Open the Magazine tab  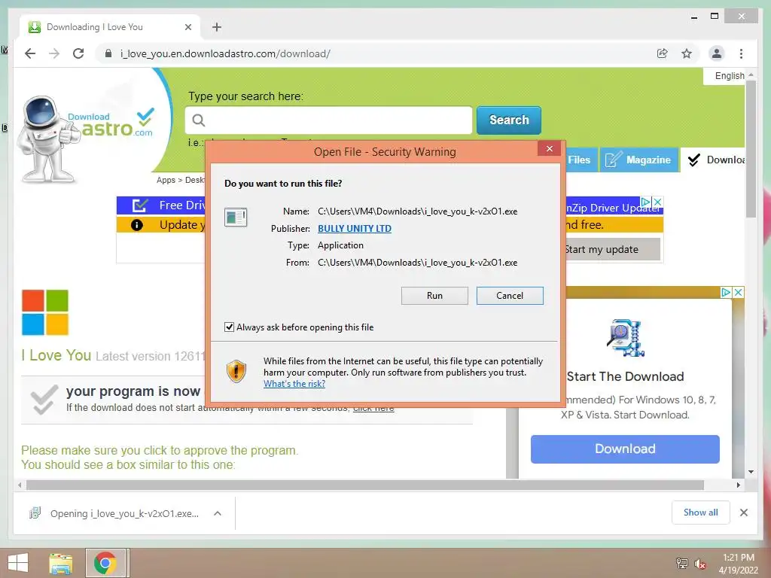(x=638, y=160)
